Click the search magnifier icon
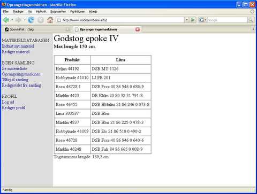This screenshot has height=194, width=257. point(251,20)
